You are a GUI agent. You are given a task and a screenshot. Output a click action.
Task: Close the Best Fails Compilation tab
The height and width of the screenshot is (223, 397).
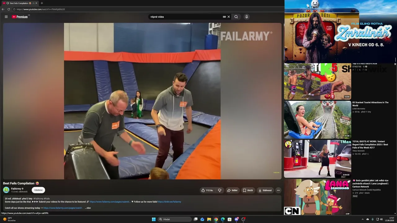36,3
